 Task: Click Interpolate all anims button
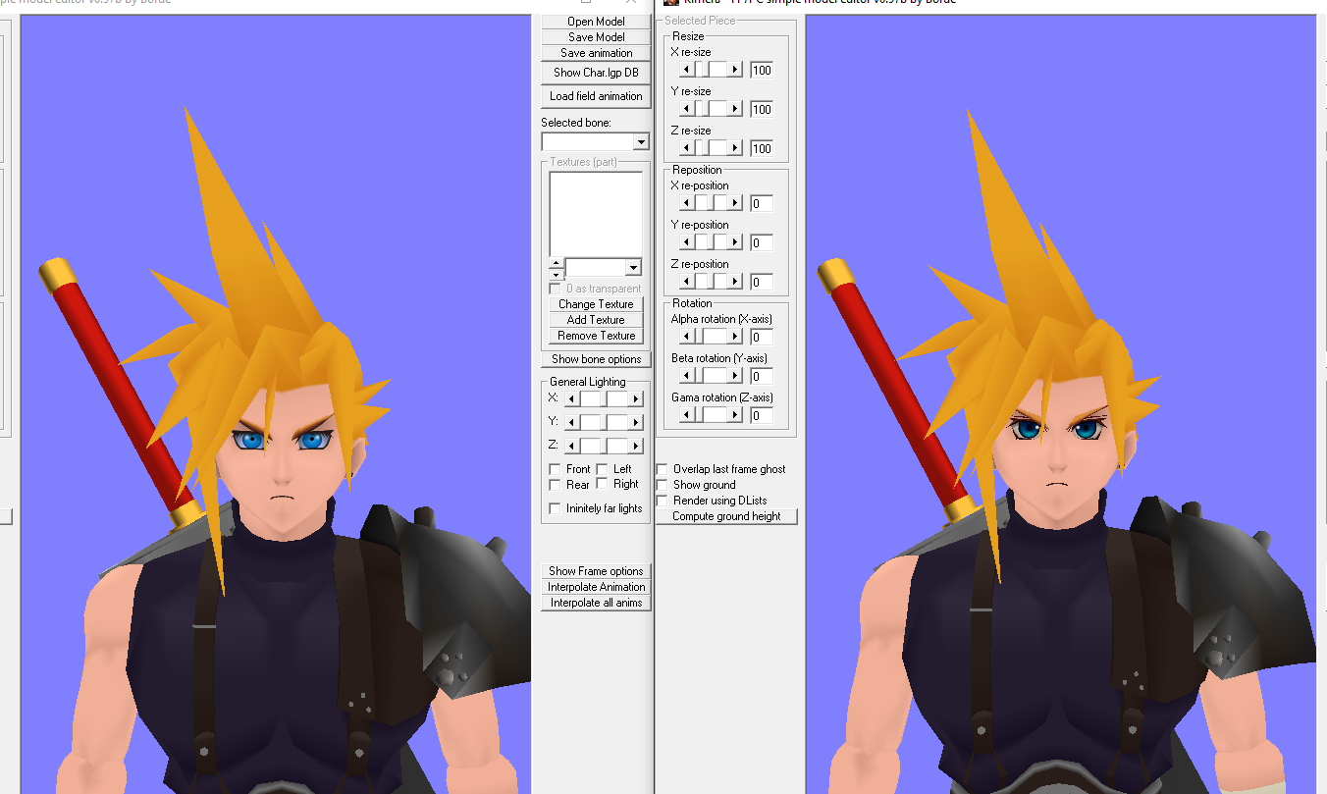pyautogui.click(x=596, y=603)
